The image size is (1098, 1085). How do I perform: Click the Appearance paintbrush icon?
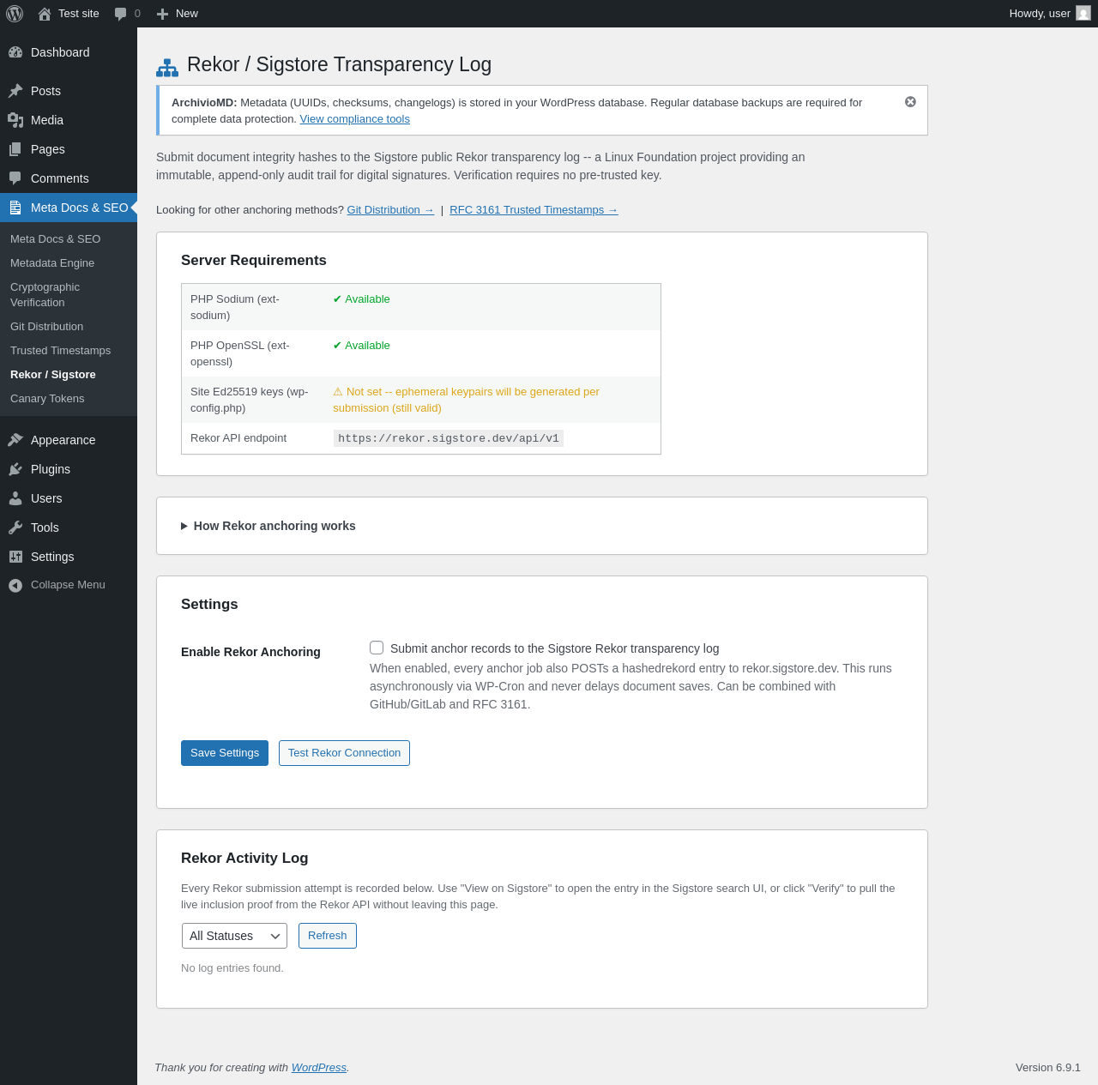[x=15, y=440]
